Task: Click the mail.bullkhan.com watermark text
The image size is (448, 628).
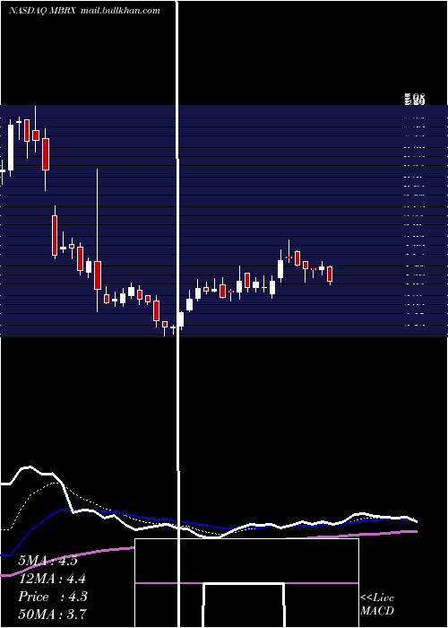Action: coord(120,11)
